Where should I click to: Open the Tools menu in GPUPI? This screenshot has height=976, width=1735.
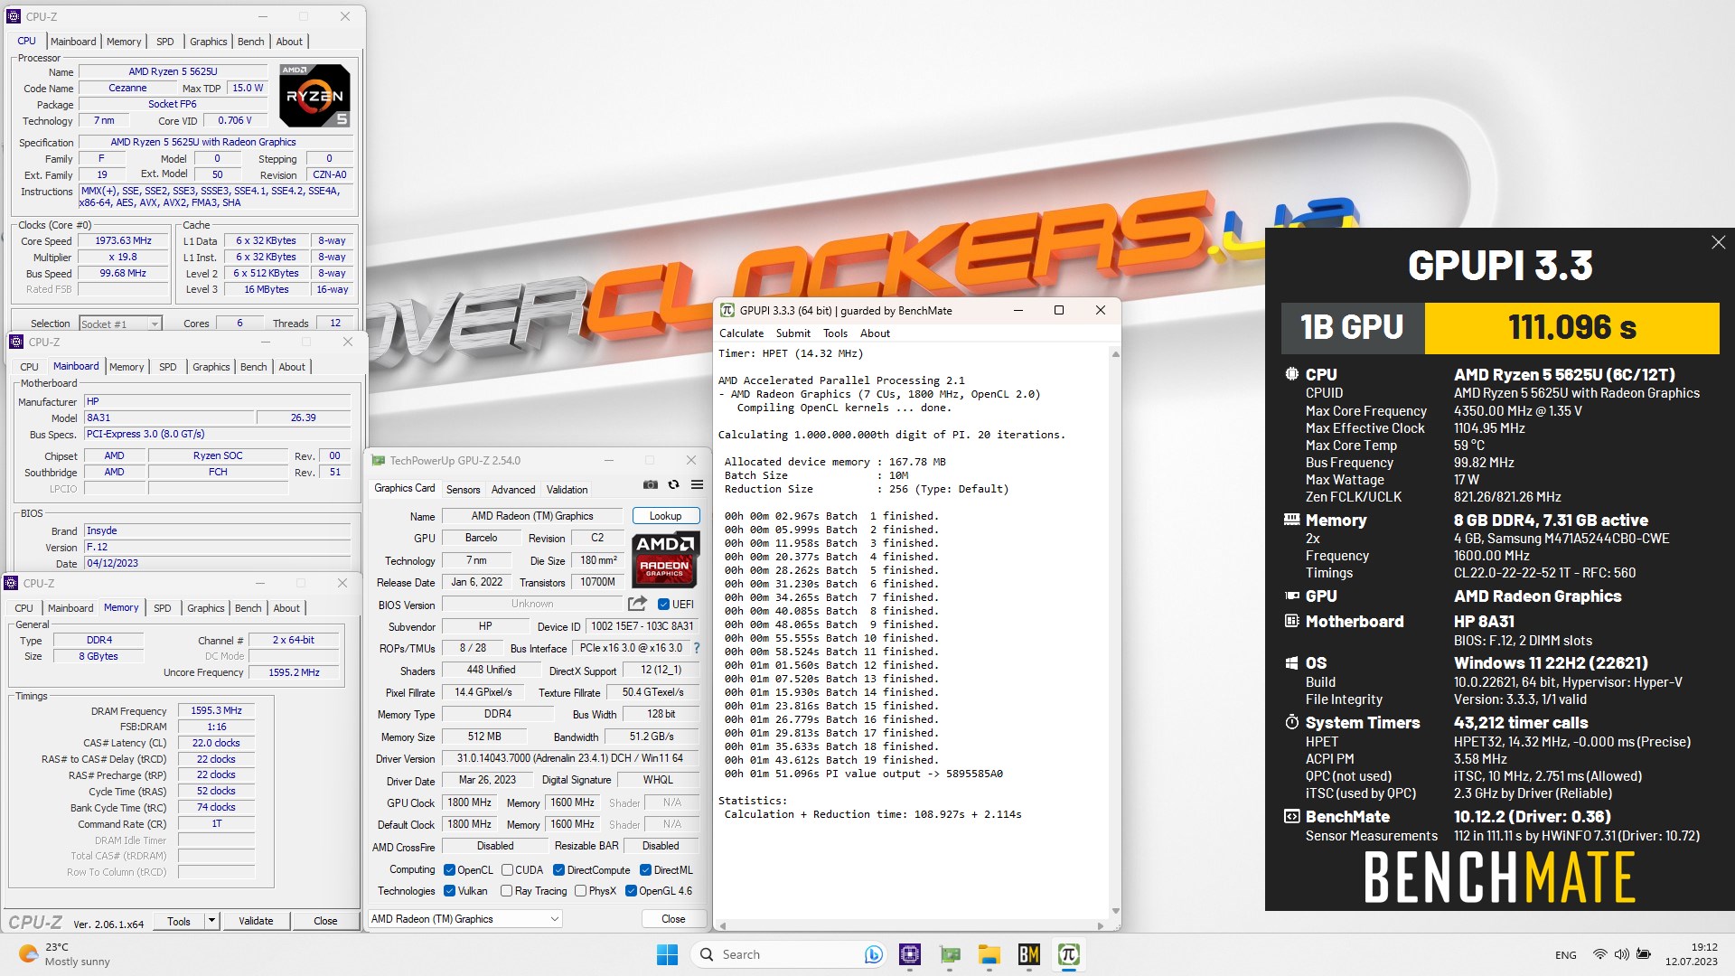836,333
